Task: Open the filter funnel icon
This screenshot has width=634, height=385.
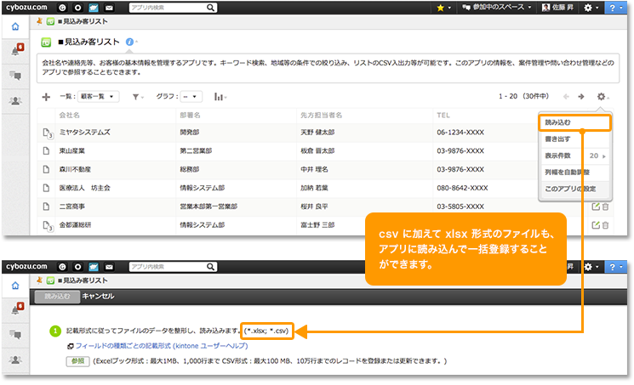Action: coord(136,97)
